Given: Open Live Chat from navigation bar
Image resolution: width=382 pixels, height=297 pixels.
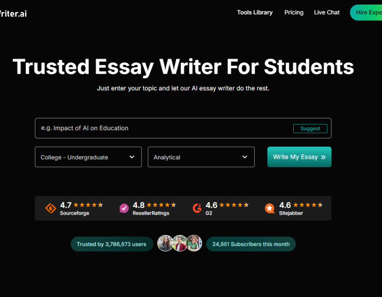Looking at the screenshot, I should 327,12.
